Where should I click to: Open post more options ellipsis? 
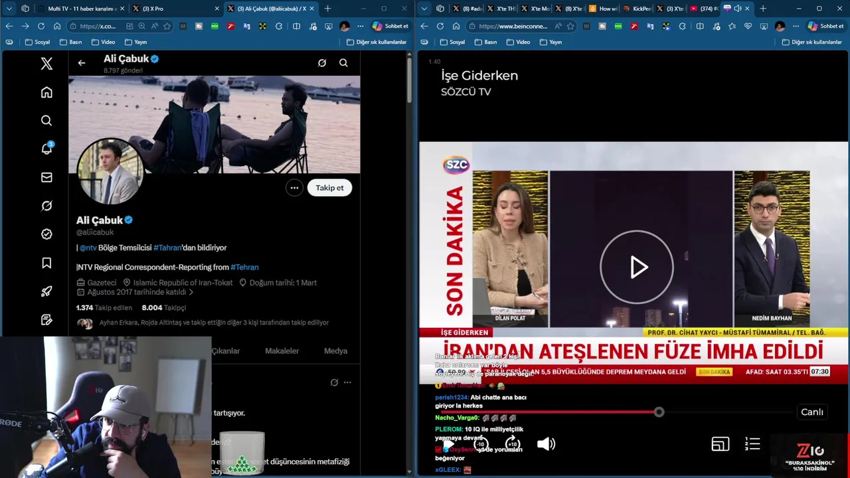[347, 382]
